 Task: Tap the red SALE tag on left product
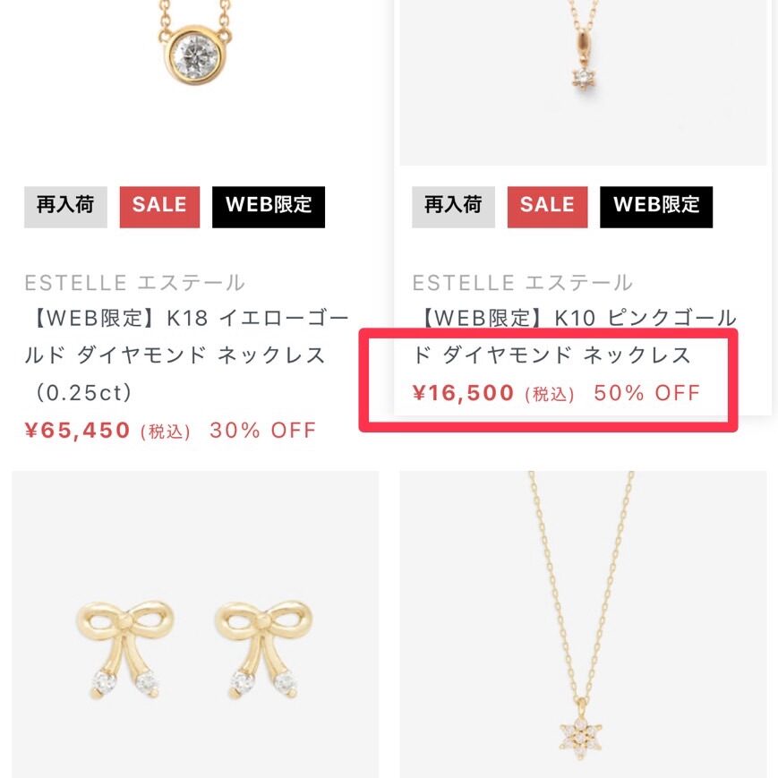coord(159,207)
